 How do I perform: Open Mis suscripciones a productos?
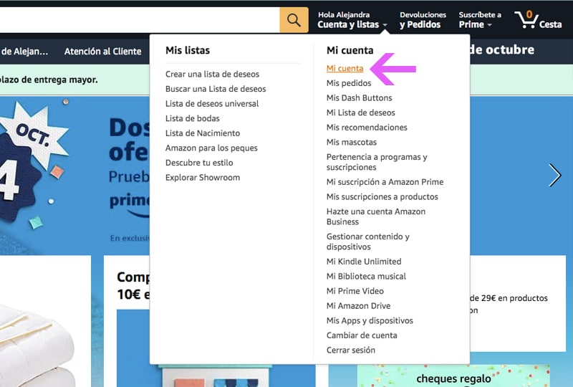(x=382, y=197)
